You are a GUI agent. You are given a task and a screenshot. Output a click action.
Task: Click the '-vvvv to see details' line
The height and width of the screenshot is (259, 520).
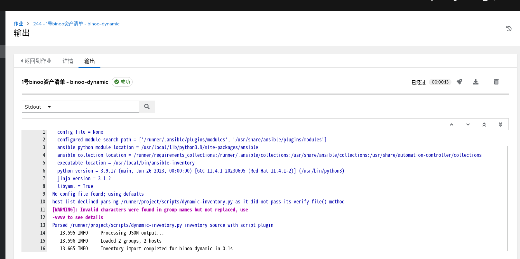coord(78,218)
